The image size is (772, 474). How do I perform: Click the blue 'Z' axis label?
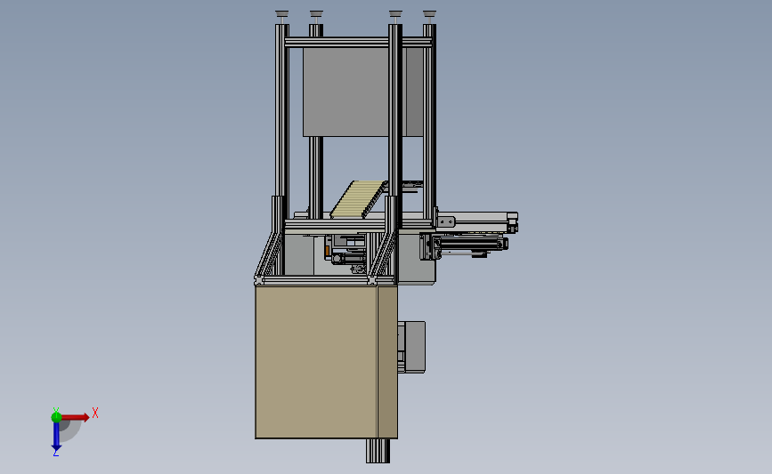point(55,454)
